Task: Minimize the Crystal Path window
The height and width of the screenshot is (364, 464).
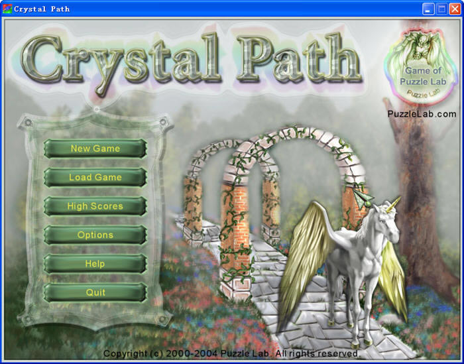Action: coord(428,9)
